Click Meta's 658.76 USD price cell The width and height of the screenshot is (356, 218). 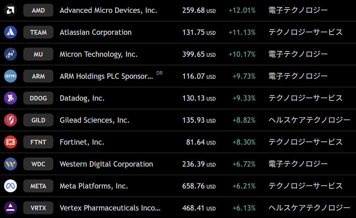[199, 186]
